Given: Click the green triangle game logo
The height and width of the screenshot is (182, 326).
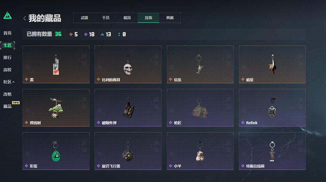Looking at the screenshot, I should [x=7, y=15].
